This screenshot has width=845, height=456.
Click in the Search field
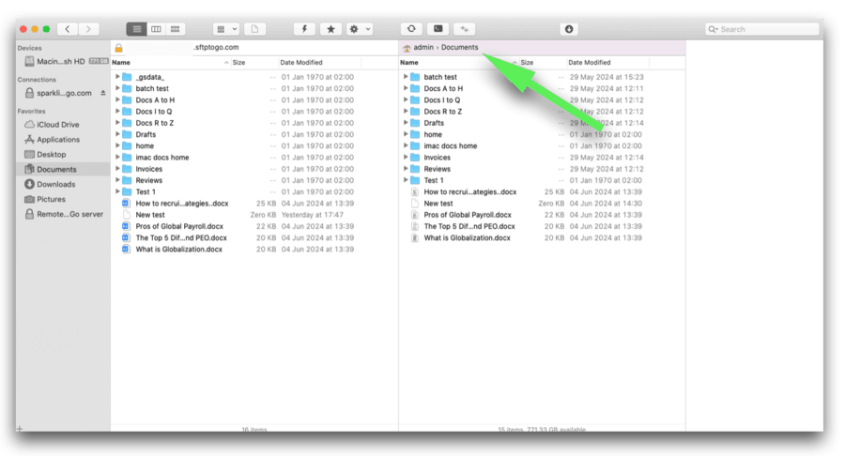tap(762, 29)
